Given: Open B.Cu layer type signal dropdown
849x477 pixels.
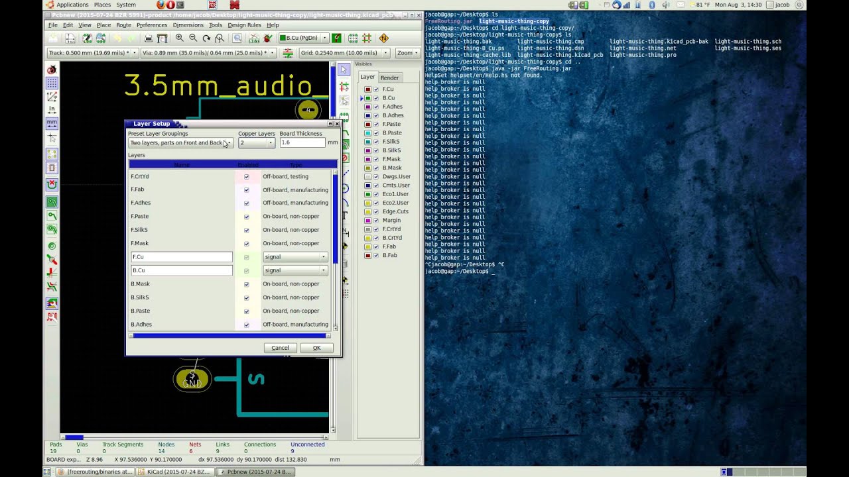Looking at the screenshot, I should (295, 270).
